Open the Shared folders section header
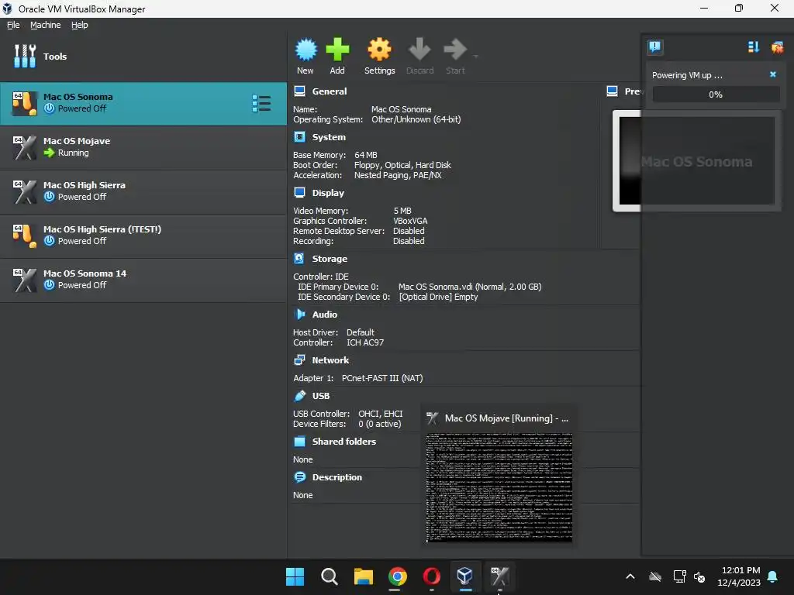The width and height of the screenshot is (794, 595). click(343, 441)
